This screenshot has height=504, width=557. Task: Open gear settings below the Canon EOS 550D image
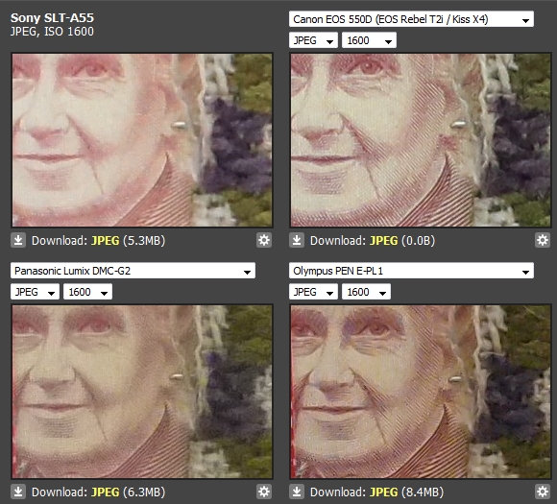point(543,240)
